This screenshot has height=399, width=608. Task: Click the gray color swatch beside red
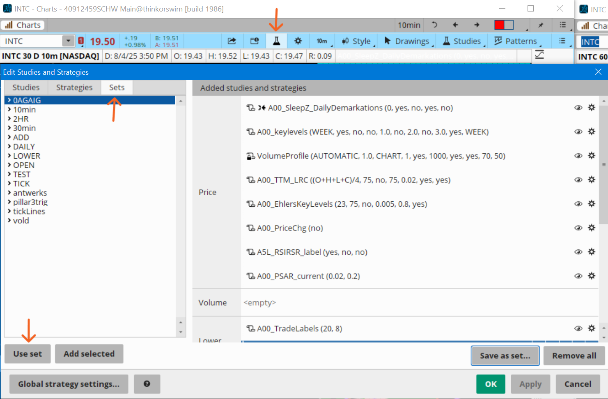tap(509, 25)
